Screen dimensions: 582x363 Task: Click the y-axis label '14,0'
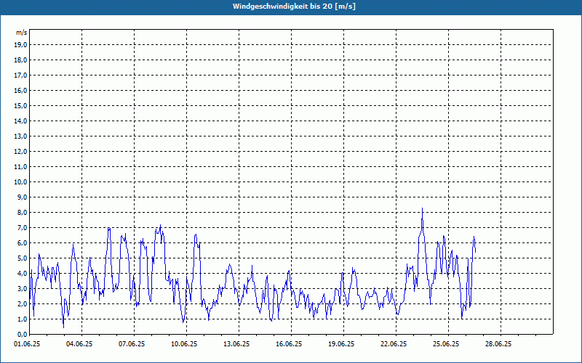20,121
